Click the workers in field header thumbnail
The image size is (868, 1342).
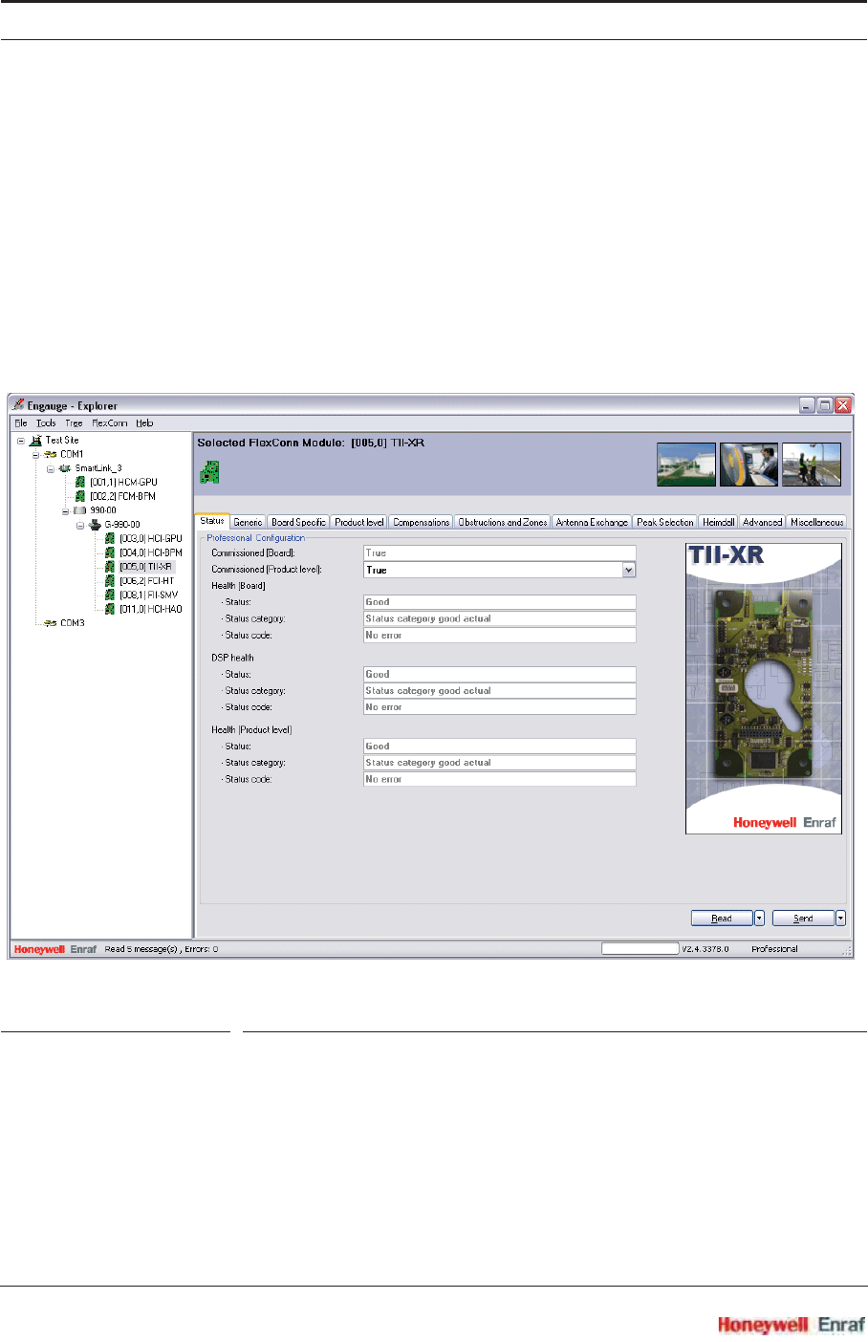(x=812, y=465)
